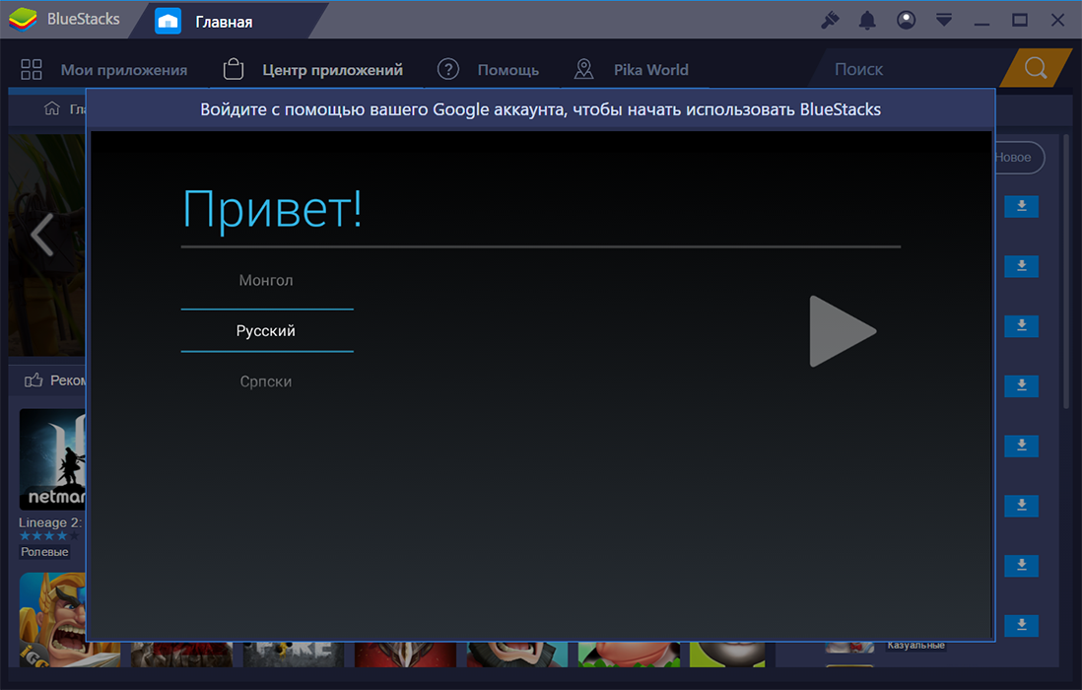
Task: Expand the title bar dropdown menu arrow
Action: click(944, 20)
